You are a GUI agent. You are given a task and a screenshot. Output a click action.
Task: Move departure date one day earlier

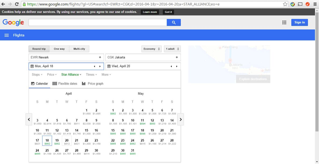tap(95, 66)
